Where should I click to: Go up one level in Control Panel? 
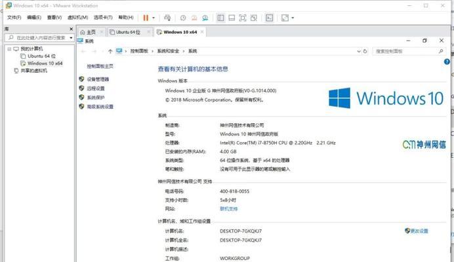point(110,51)
